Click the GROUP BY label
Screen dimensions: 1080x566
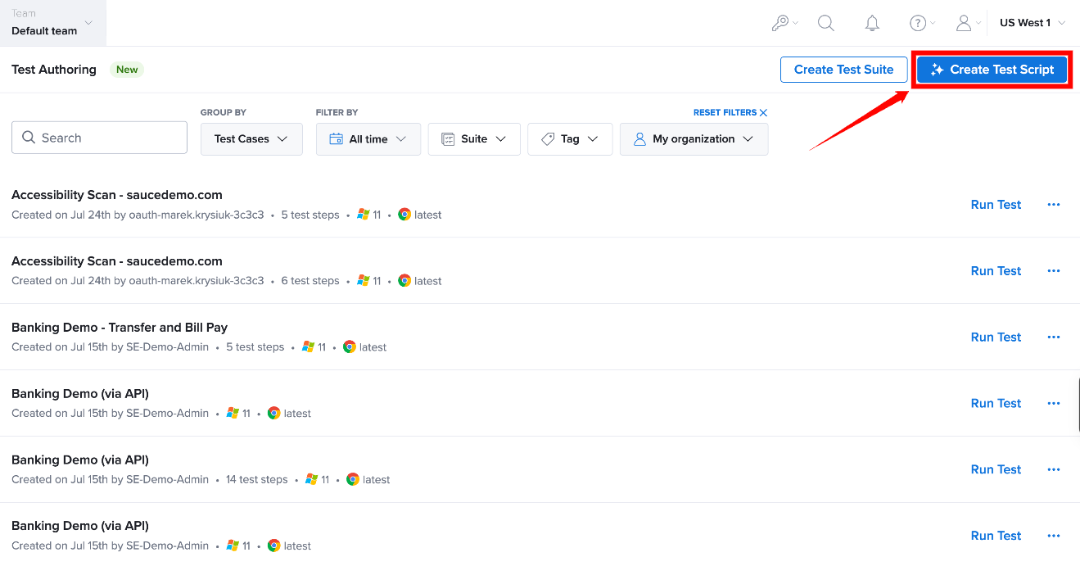point(224,112)
